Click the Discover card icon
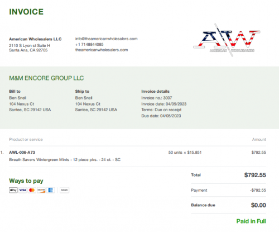This screenshot has height=232, width=279. (41, 190)
